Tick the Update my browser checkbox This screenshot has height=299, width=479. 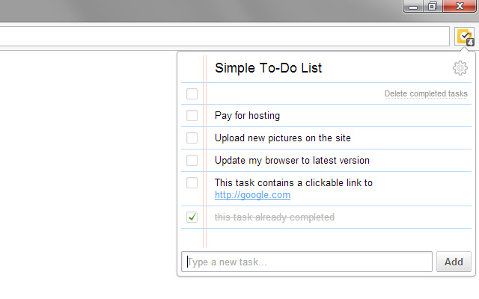[x=192, y=160]
